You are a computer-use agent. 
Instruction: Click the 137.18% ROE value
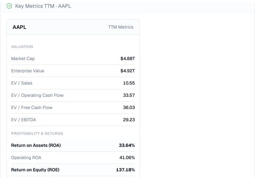click(x=125, y=170)
